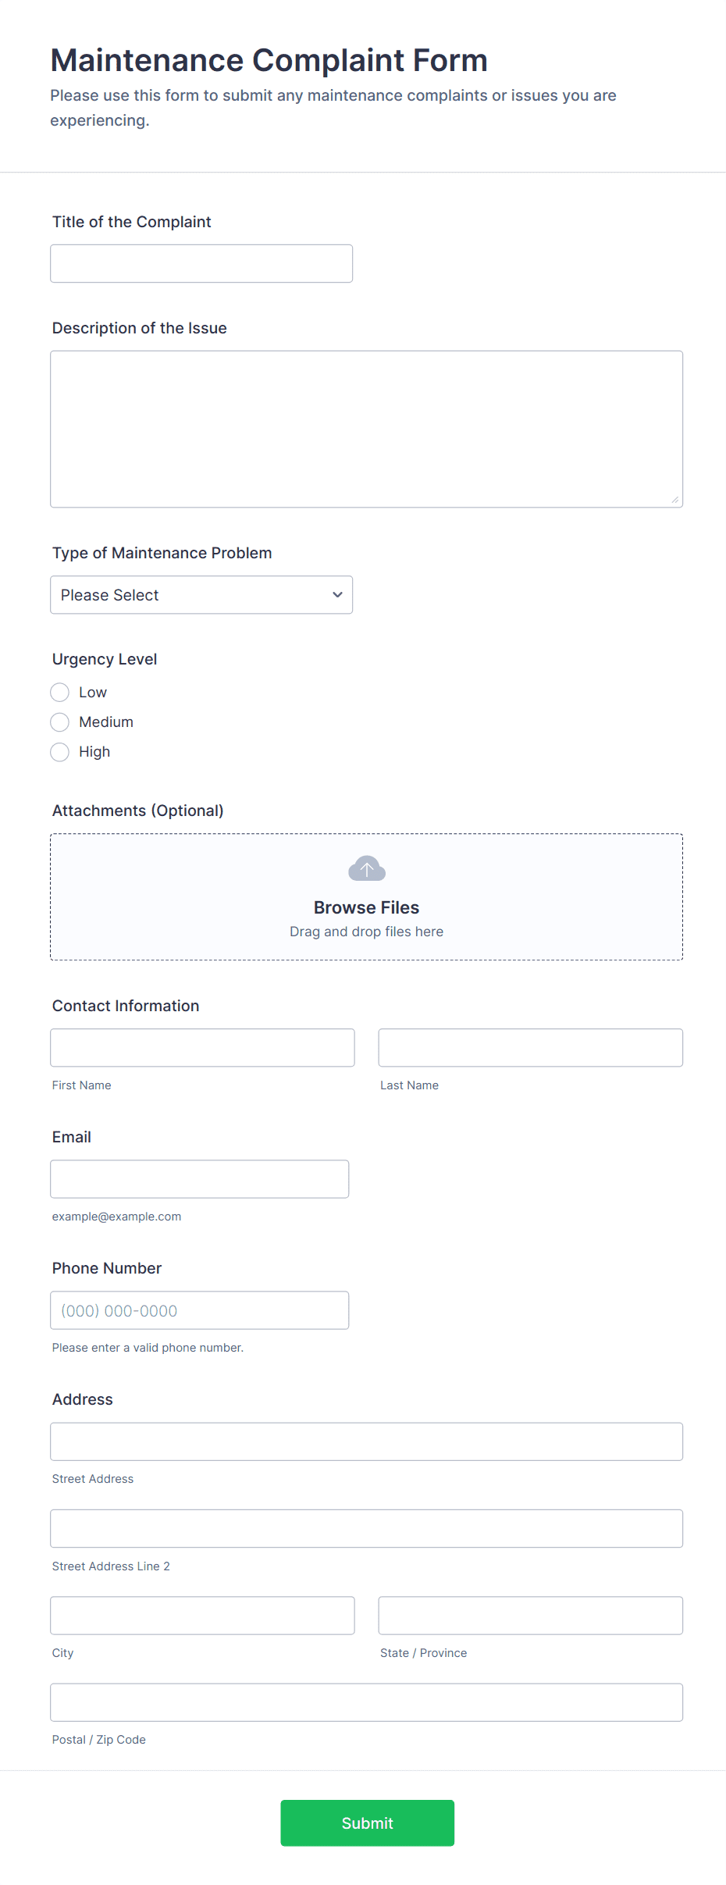Click the Street Address field

(365, 1441)
